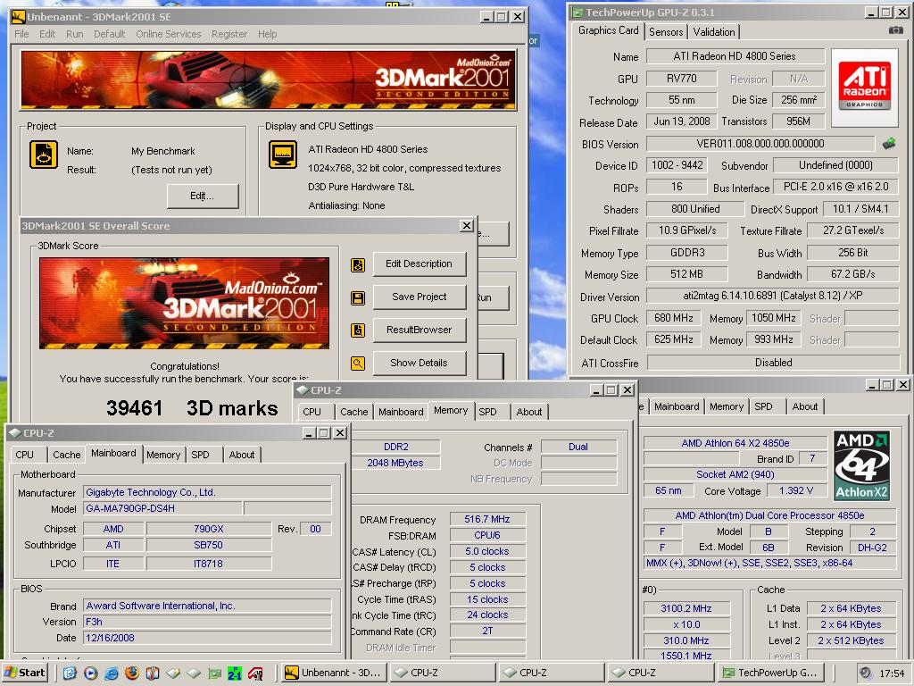Image resolution: width=914 pixels, height=686 pixels.
Task: Click the ATI CrossFire Disabled field
Action: (x=772, y=363)
